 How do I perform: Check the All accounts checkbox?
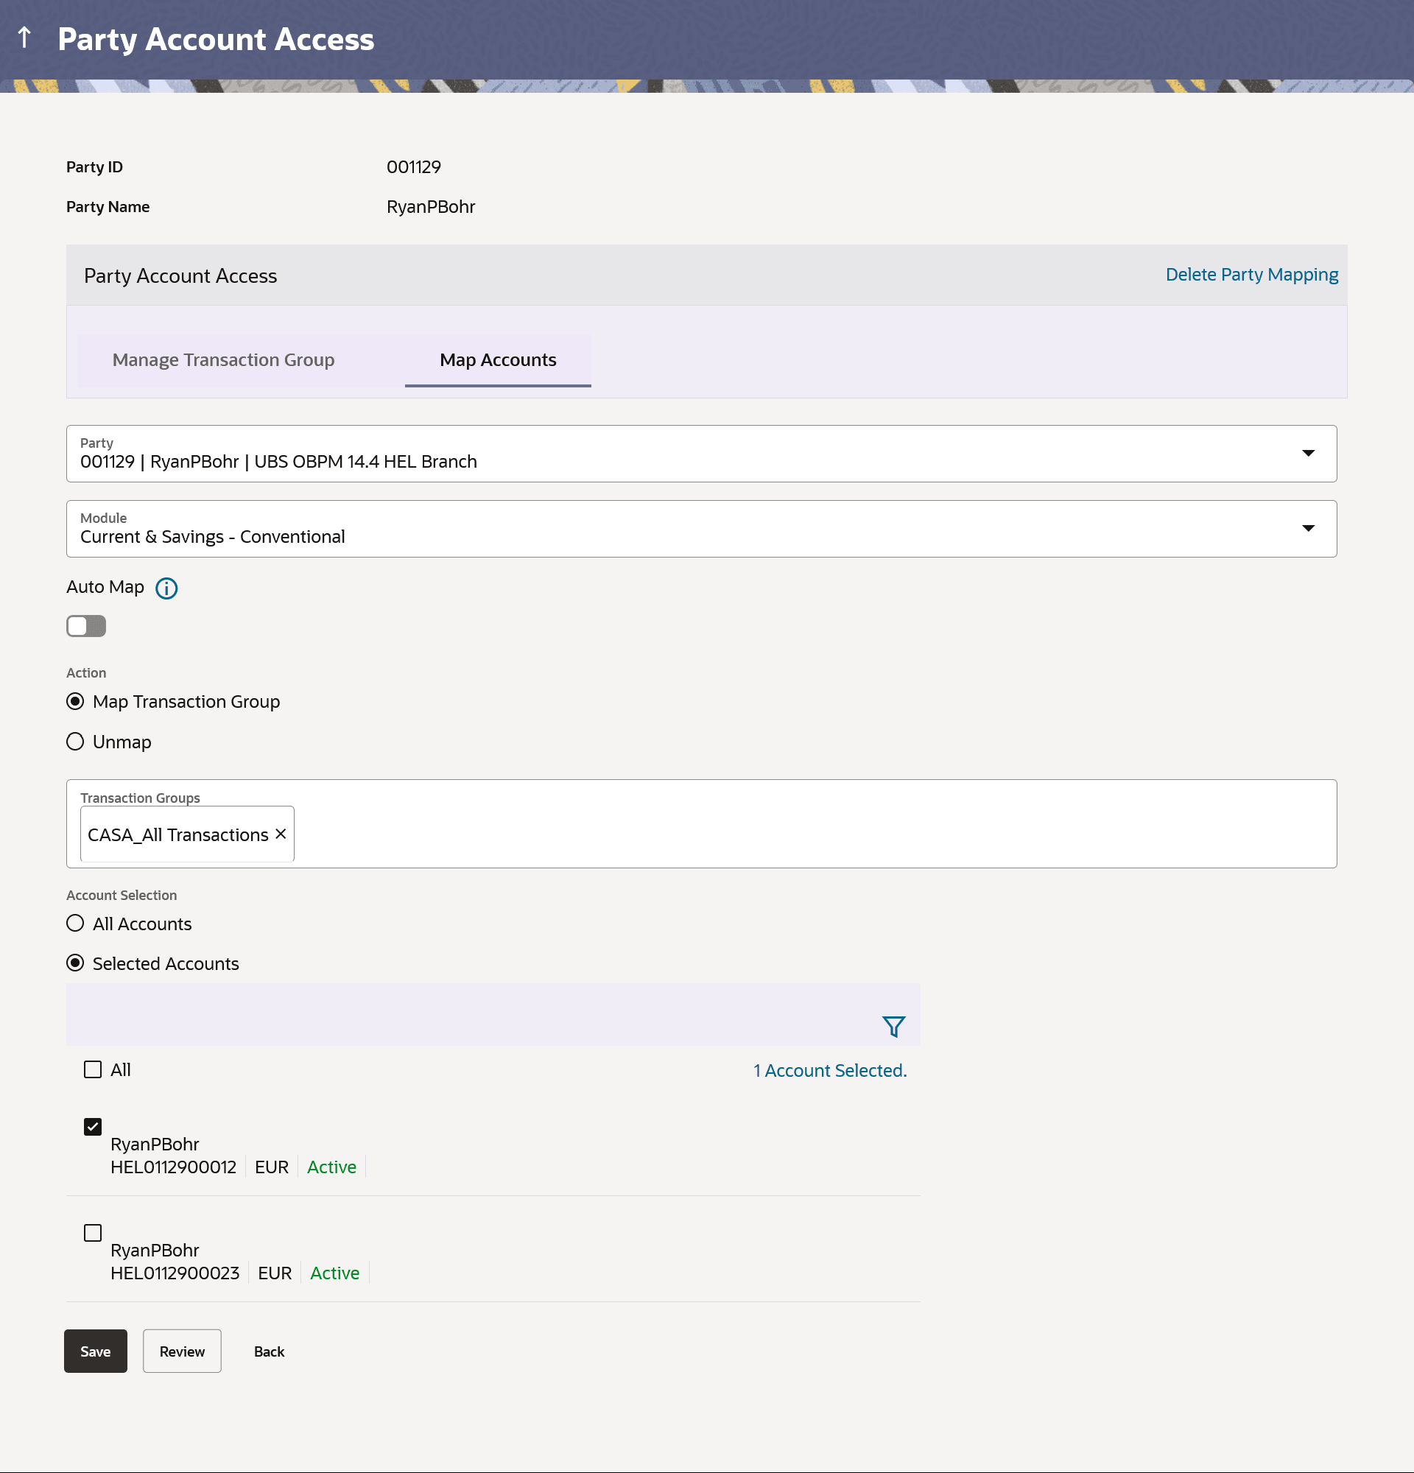92,1069
